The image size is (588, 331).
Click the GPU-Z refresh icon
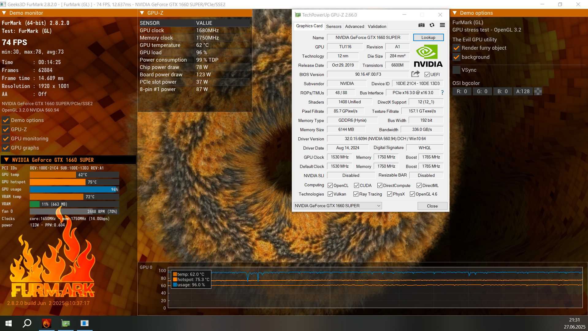432,25
